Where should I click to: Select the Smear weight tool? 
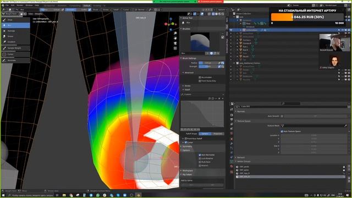[15, 36]
